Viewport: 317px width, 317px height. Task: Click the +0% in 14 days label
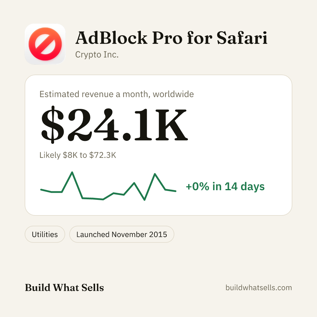[225, 186]
